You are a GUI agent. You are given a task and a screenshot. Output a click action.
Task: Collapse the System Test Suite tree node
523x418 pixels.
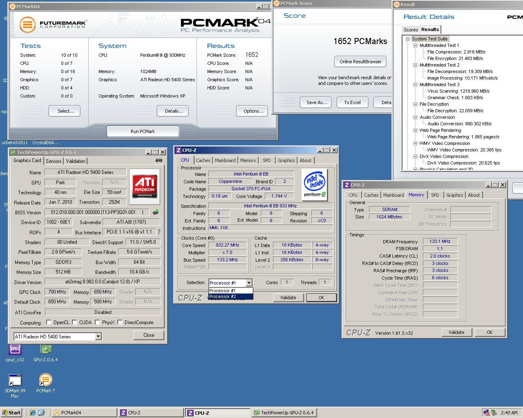coord(408,39)
